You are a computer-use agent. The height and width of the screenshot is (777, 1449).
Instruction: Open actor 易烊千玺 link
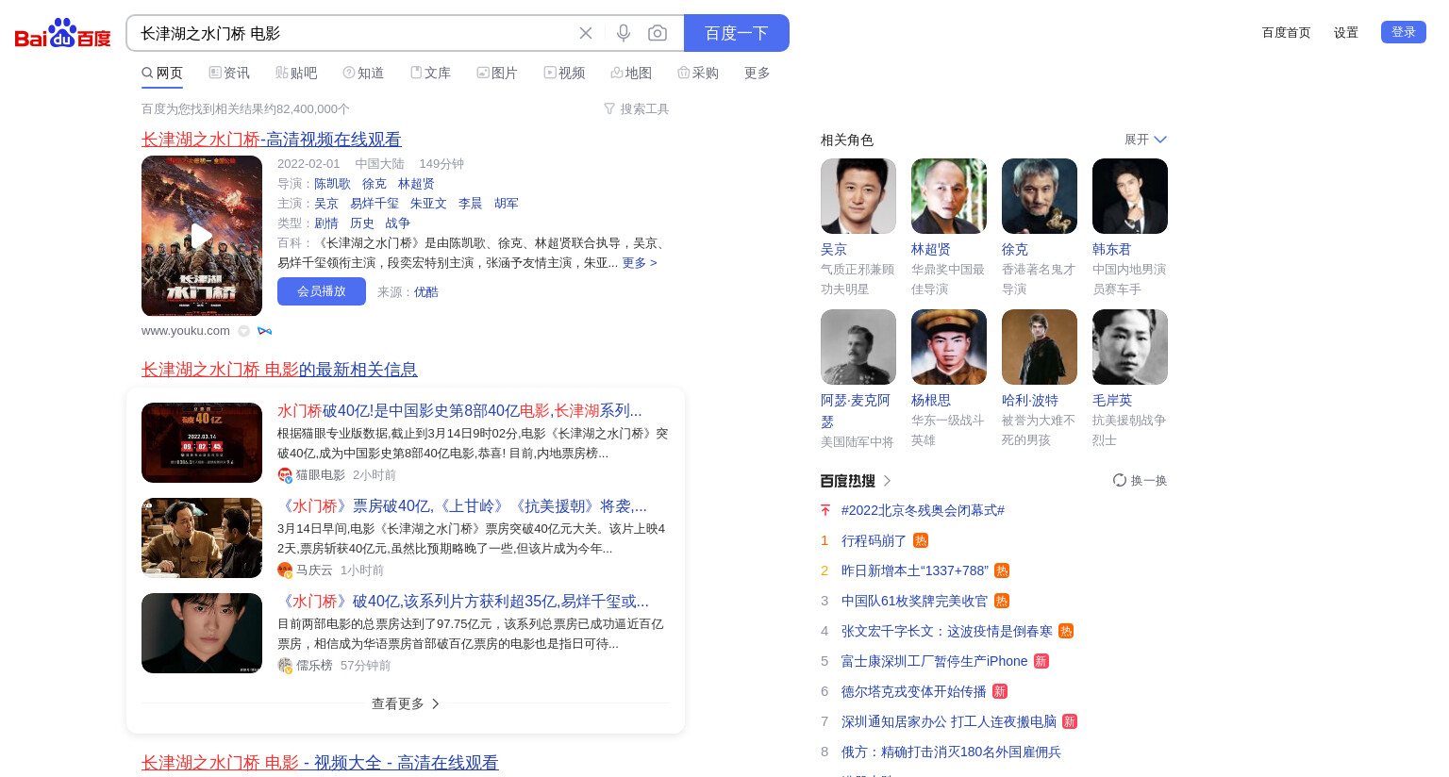(375, 204)
